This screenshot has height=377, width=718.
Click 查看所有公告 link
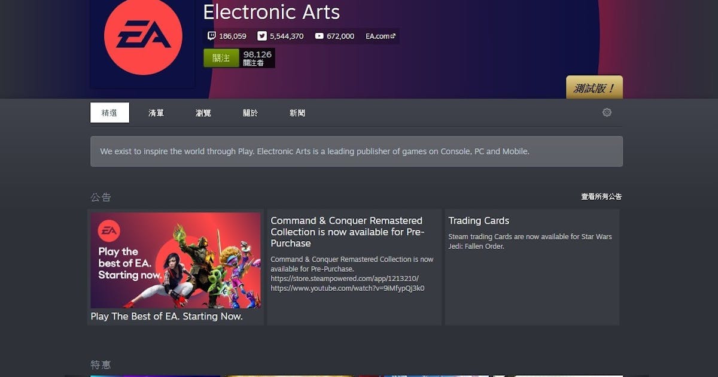[601, 196]
